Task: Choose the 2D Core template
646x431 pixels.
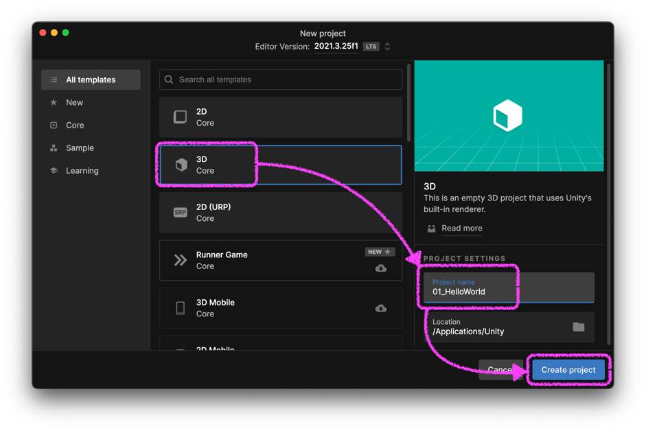Action: pyautogui.click(x=281, y=117)
